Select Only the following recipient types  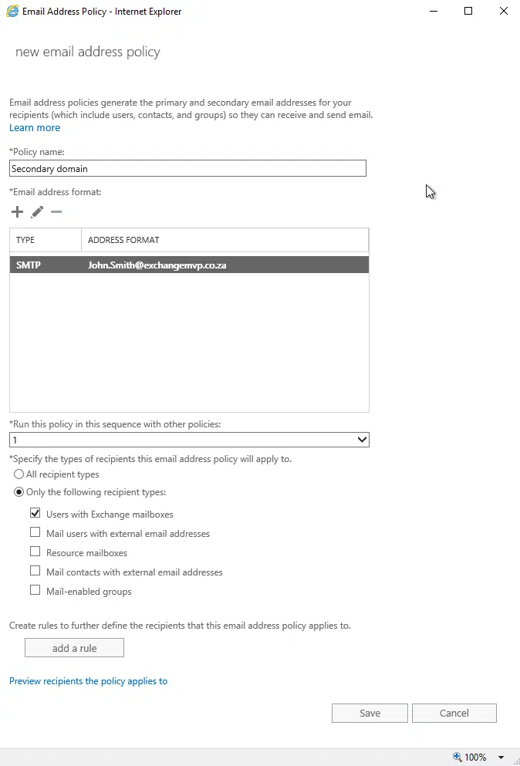tap(18, 491)
